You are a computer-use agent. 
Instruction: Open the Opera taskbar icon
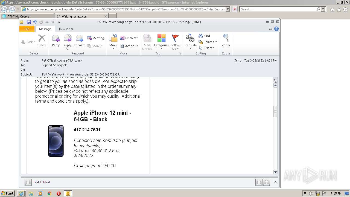[x=59, y=193]
